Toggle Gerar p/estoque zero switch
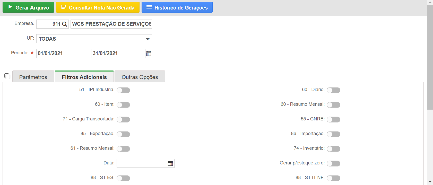433x185 pixels. 333,163
